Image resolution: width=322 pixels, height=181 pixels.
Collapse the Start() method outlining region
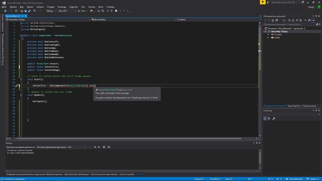(x=21, y=79)
